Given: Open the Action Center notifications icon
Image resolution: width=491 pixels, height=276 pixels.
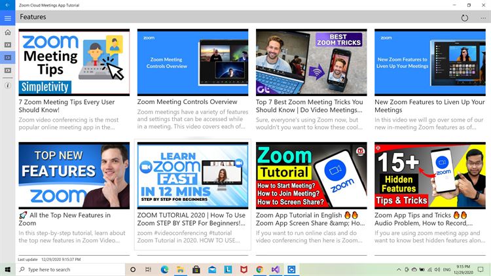Looking at the screenshot, I should 481,269.
